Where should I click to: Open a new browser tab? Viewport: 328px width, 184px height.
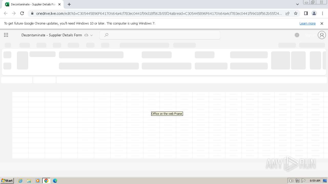click(69, 4)
